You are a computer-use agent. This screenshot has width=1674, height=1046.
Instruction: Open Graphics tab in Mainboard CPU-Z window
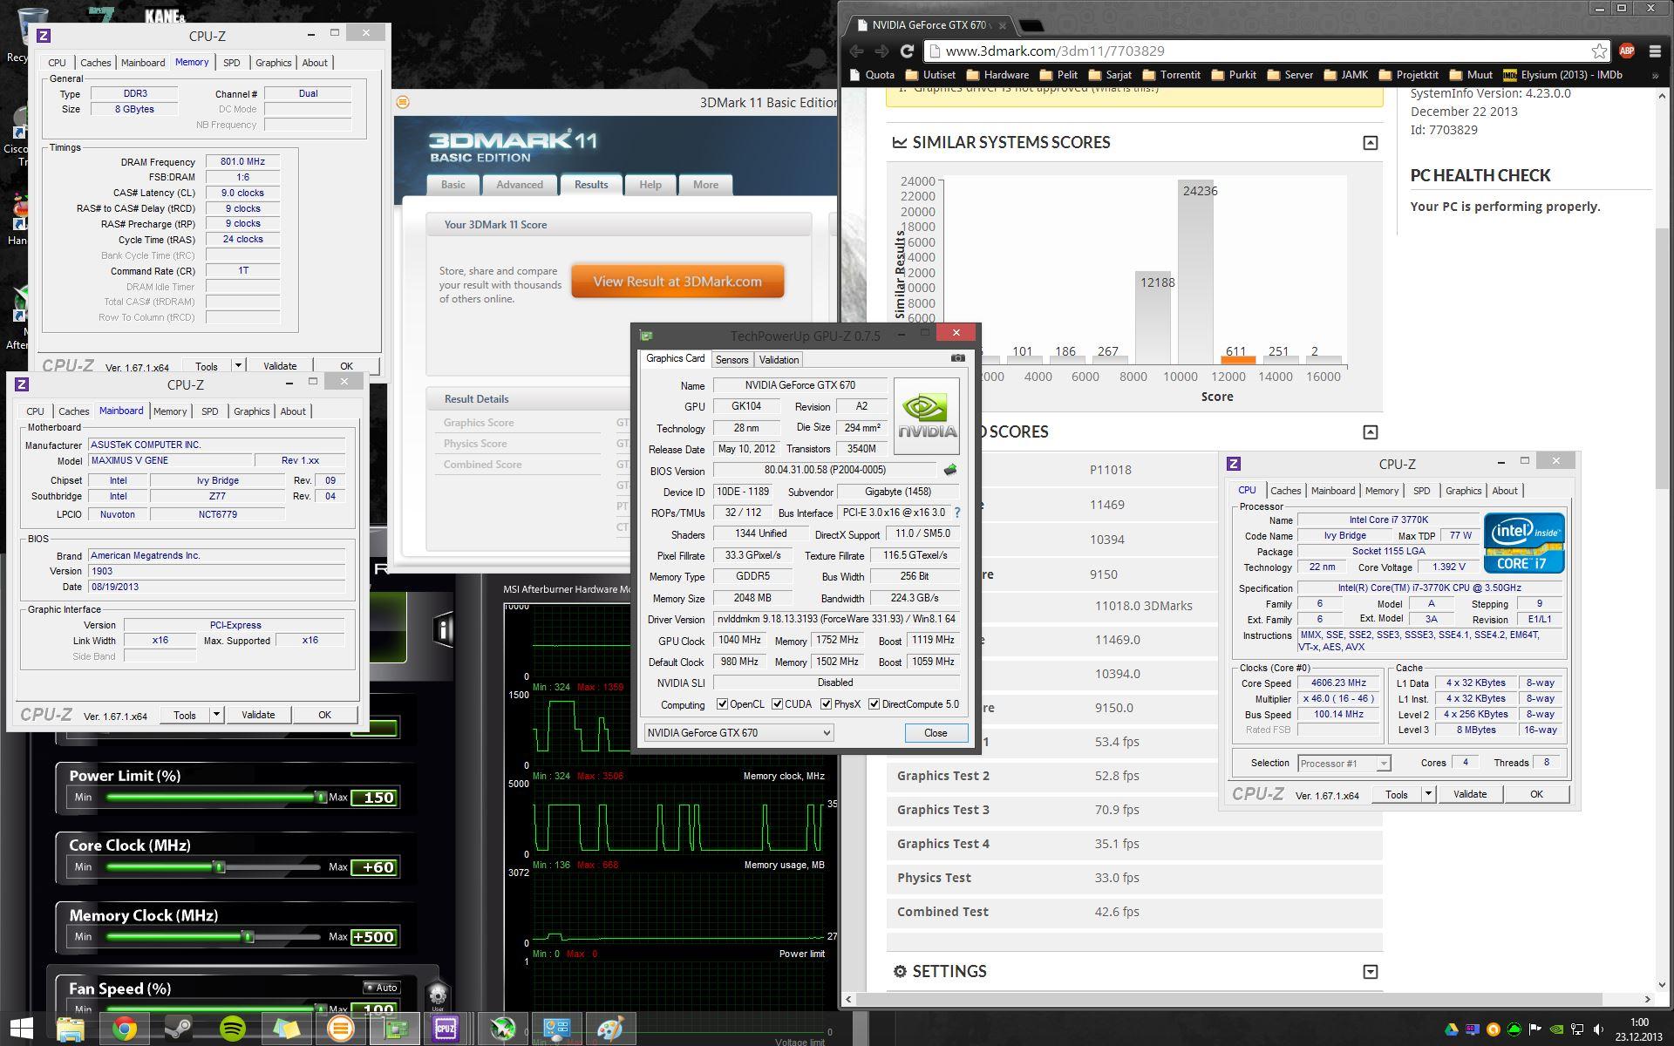tap(251, 411)
